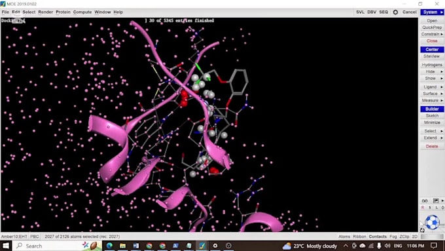Click the gray slider bar at bottom right
This screenshot has height=251, width=445.
coord(432,237)
